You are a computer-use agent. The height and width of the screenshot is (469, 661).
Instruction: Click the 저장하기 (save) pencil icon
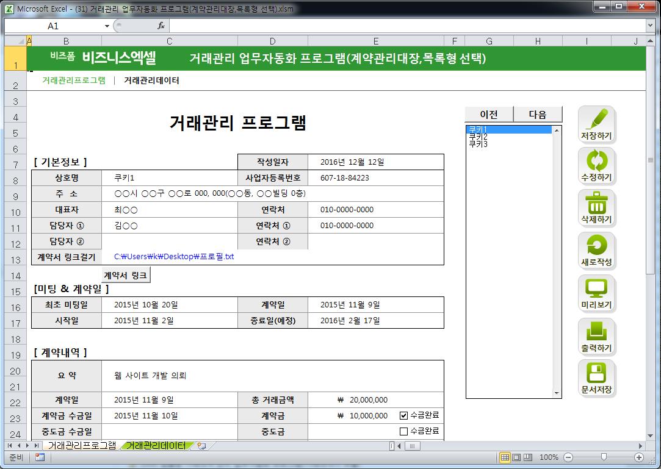click(x=597, y=124)
